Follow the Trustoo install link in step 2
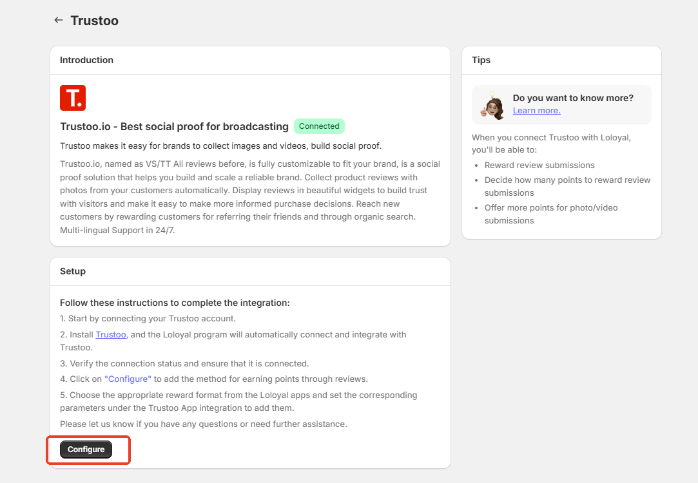This screenshot has height=483, width=698. pyautogui.click(x=111, y=335)
